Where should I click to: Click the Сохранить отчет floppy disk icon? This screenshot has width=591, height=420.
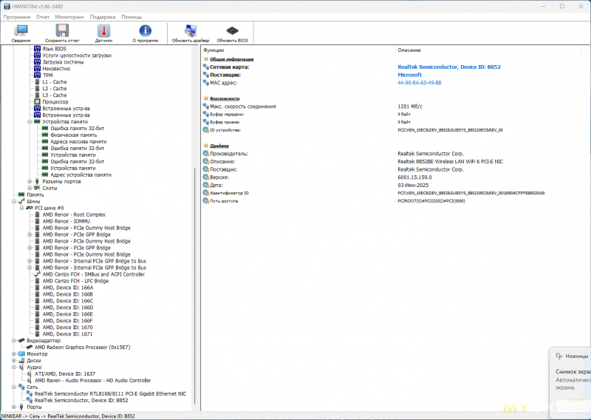pos(62,33)
